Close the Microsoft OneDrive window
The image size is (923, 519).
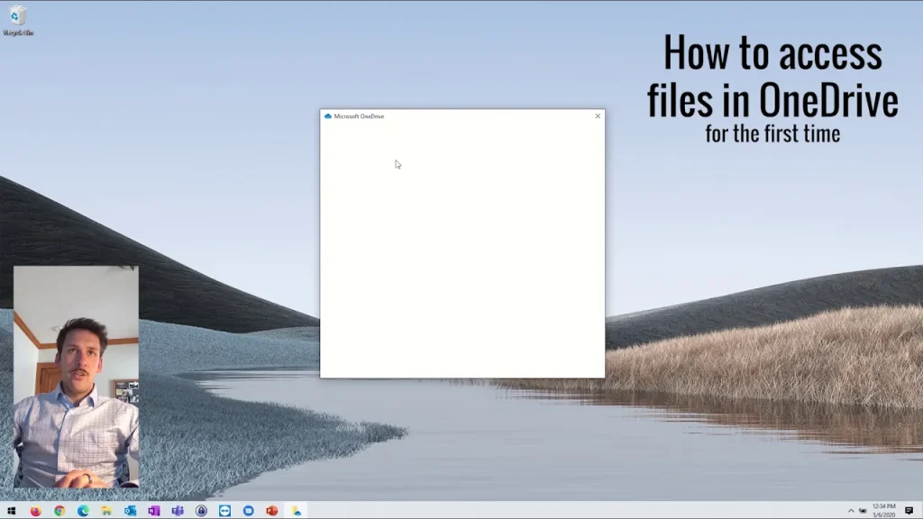pyautogui.click(x=598, y=116)
